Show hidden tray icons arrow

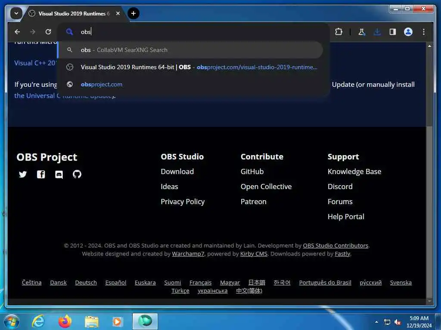coord(376,322)
